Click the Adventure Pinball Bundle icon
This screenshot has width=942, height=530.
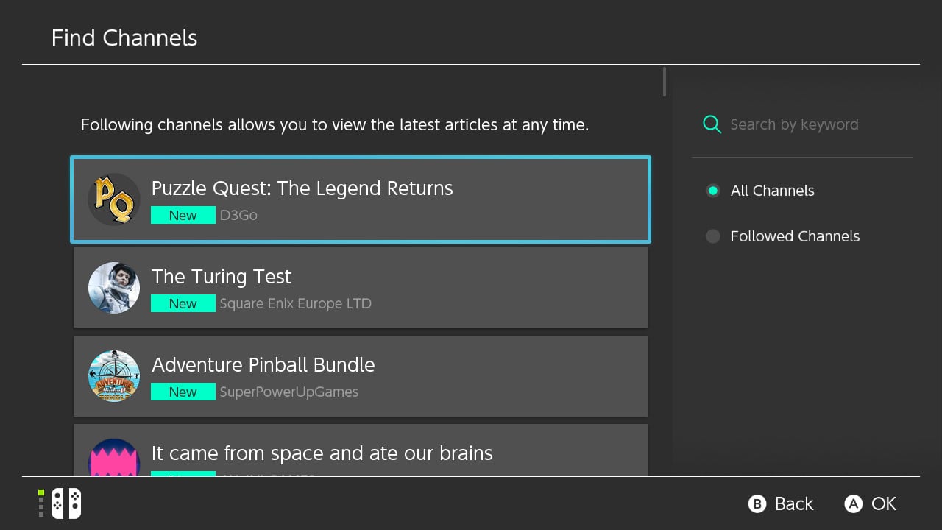[x=114, y=376]
